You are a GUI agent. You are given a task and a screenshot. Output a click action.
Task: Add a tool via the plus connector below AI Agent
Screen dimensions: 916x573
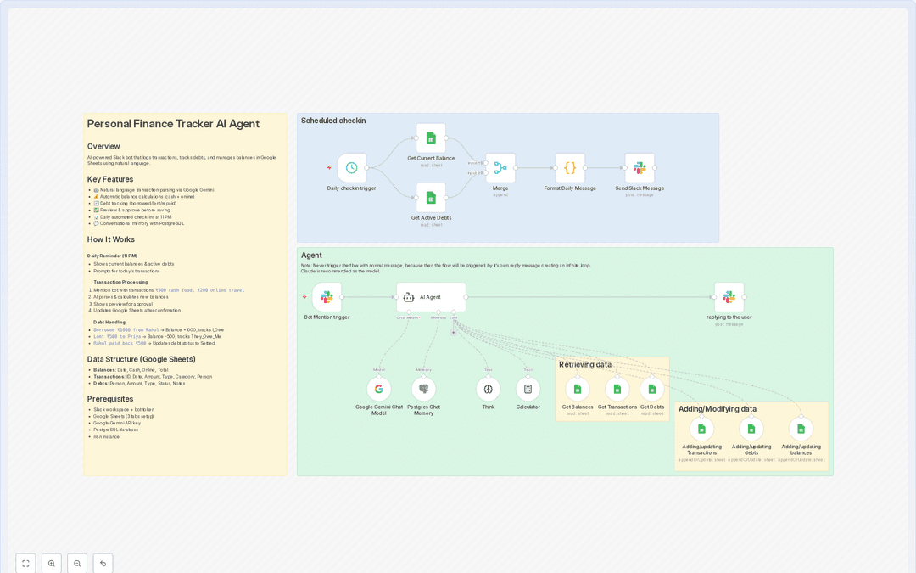click(454, 333)
